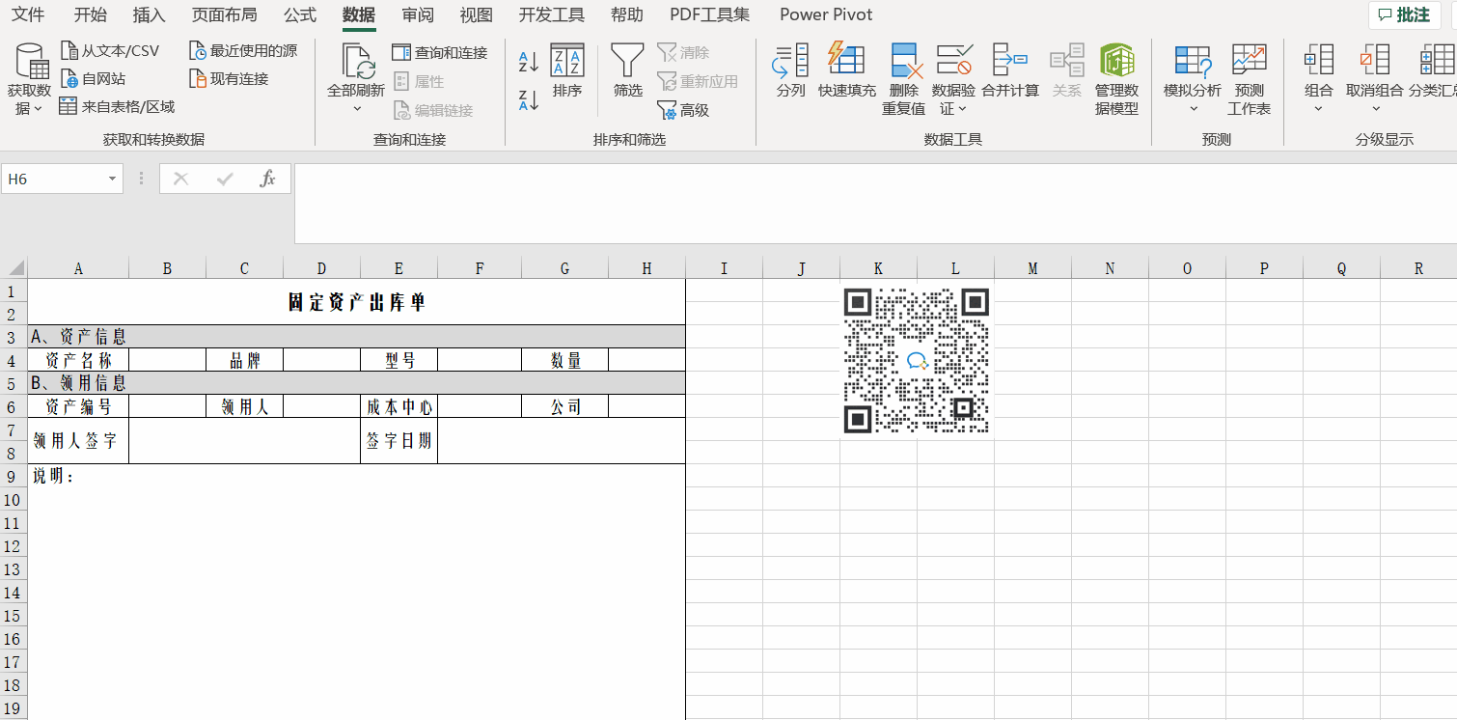Select column header M

pyautogui.click(x=1032, y=268)
